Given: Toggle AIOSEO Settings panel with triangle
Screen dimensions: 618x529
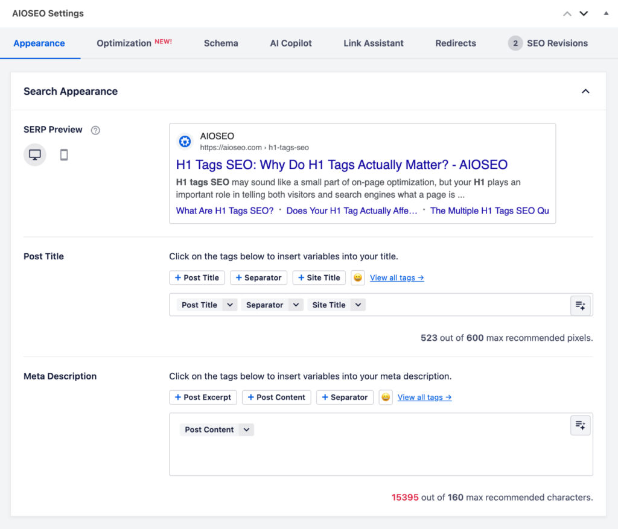Looking at the screenshot, I should (x=606, y=13).
